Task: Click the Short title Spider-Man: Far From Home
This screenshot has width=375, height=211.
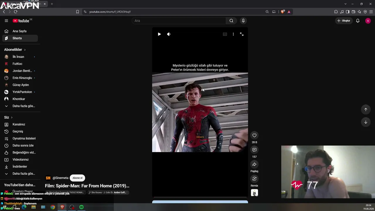Action: 87,186
